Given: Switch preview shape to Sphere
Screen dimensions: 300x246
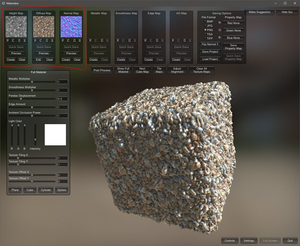Looking at the screenshot, I should [x=62, y=190].
